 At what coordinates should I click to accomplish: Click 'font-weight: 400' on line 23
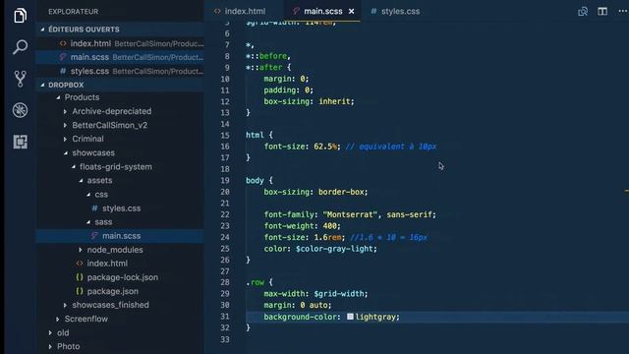coord(302,226)
